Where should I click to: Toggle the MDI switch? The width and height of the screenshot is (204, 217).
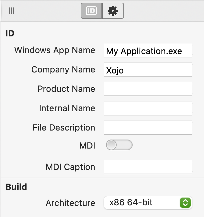(x=119, y=145)
